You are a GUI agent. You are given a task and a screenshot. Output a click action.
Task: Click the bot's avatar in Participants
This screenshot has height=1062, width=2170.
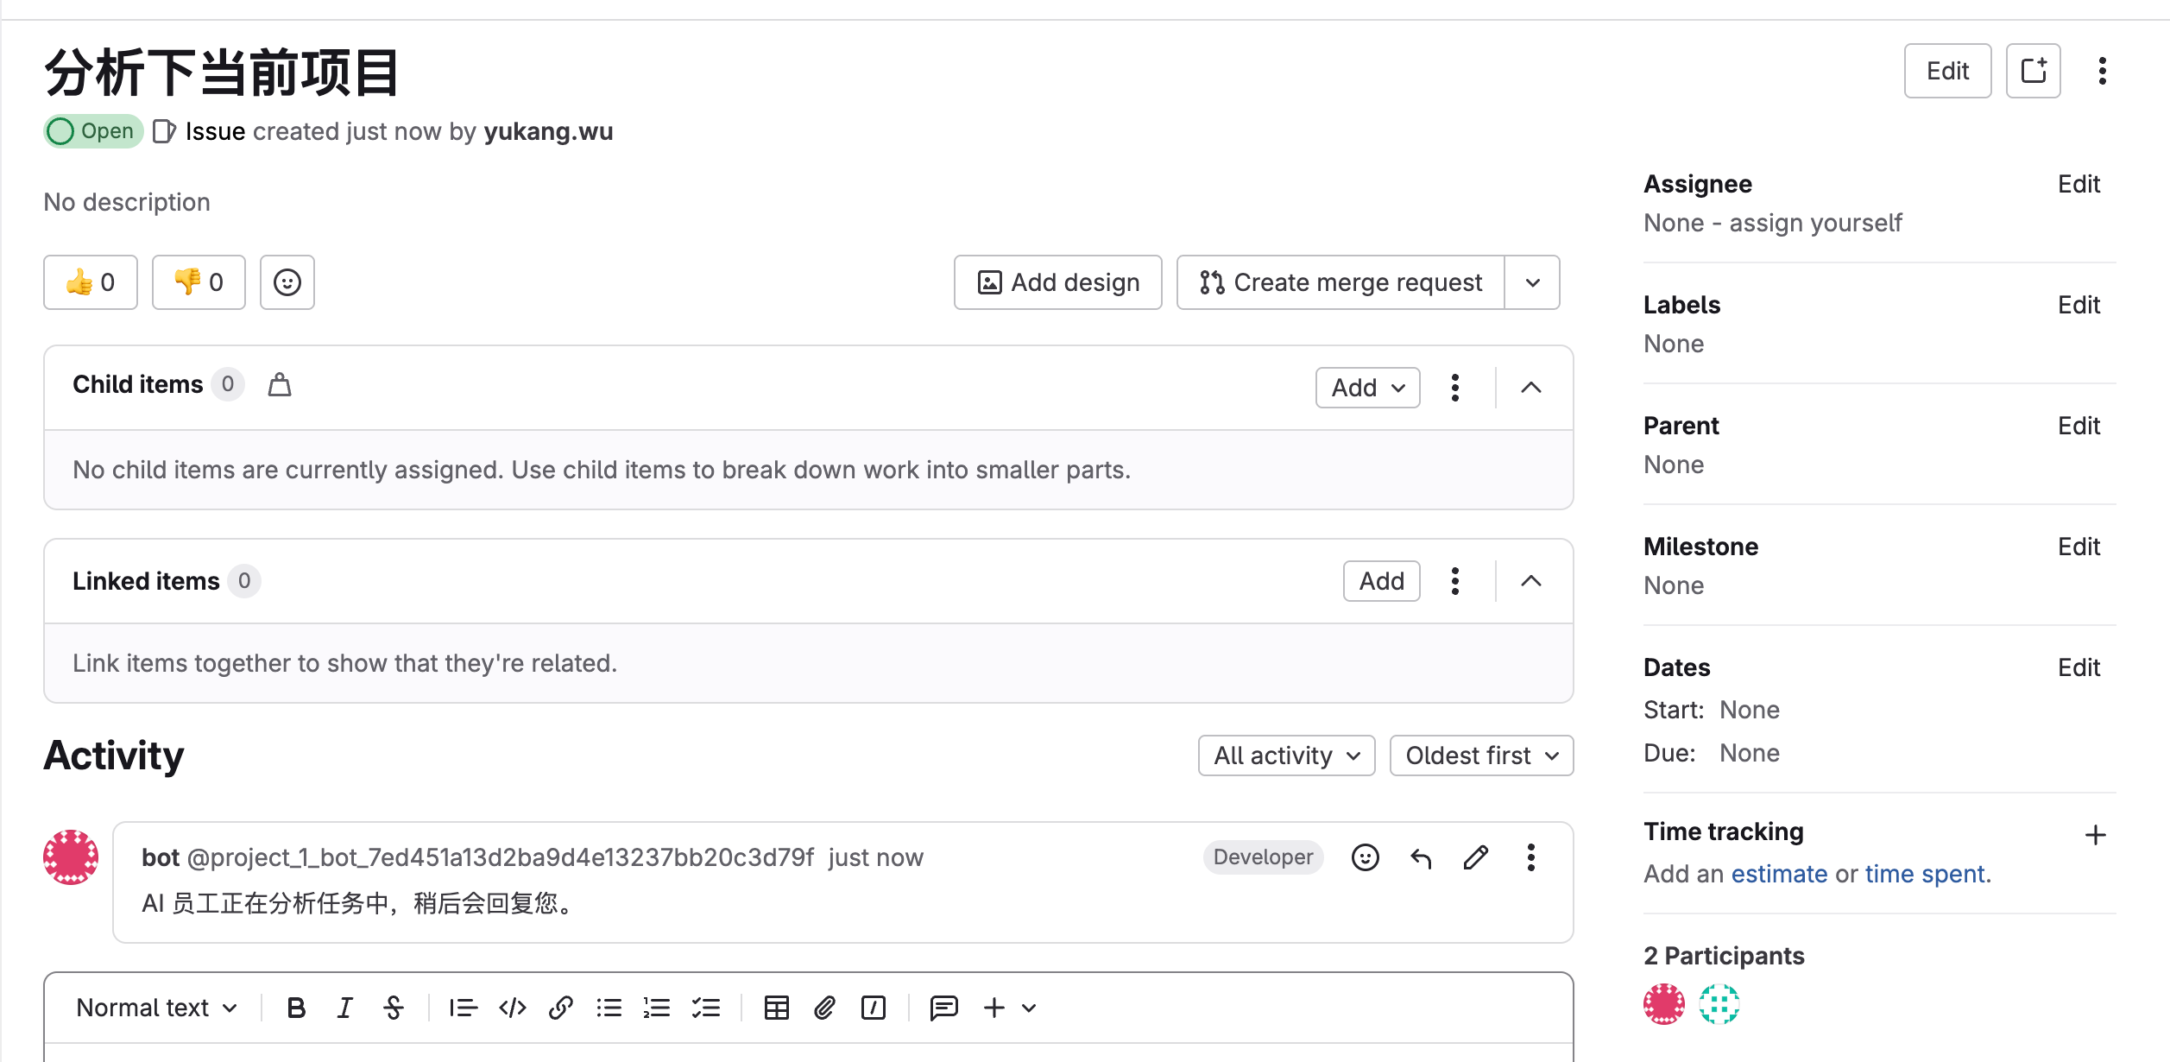point(1663,1004)
